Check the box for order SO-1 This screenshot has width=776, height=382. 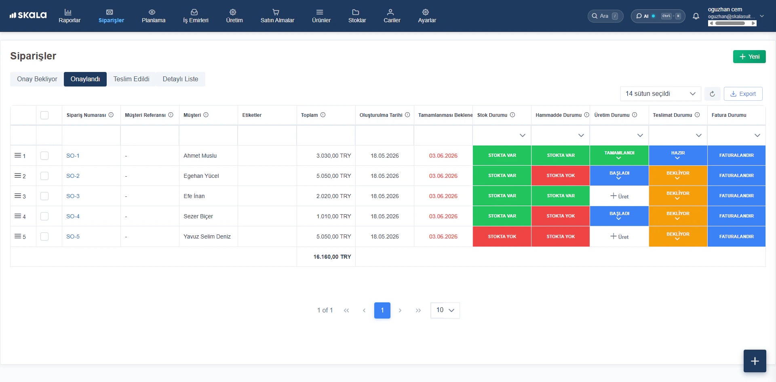[x=44, y=156]
